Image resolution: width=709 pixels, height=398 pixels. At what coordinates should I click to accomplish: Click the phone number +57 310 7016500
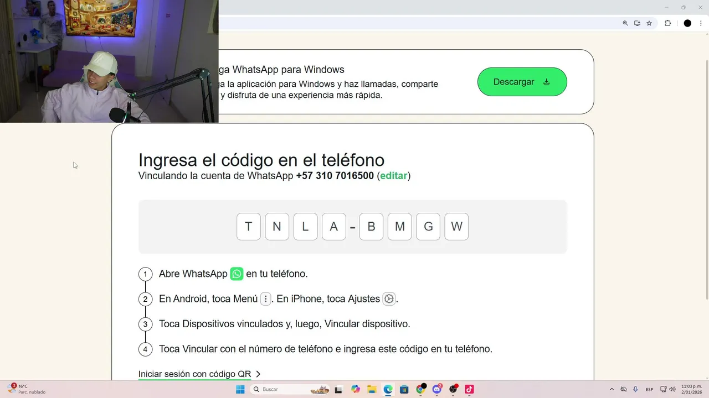coord(335,176)
